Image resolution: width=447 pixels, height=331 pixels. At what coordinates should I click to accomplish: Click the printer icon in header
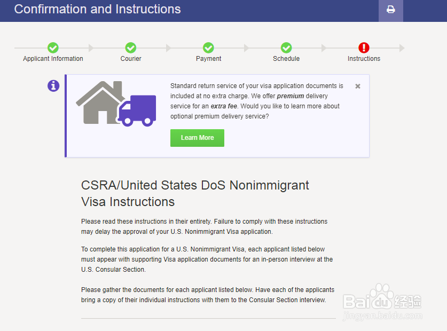coord(391,10)
